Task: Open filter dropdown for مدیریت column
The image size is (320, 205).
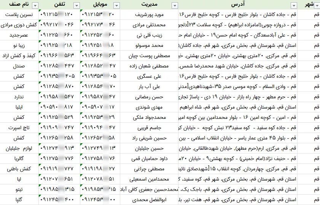Action: click(175, 5)
